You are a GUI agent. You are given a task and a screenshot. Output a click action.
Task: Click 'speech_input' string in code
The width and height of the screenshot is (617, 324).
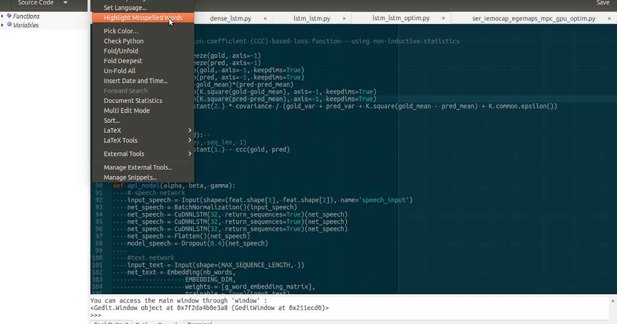(x=386, y=200)
